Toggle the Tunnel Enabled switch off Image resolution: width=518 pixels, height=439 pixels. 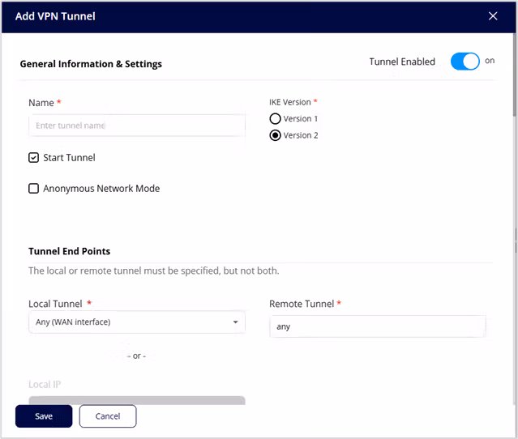(464, 62)
